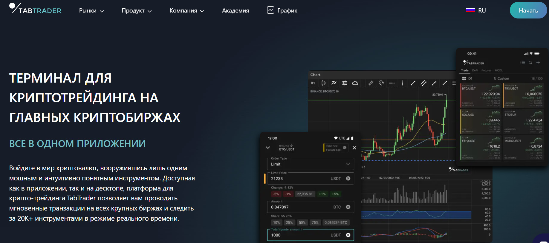Viewport: 549px width, 243px height.
Task: Switch to the DeFi tab
Action: point(475,70)
